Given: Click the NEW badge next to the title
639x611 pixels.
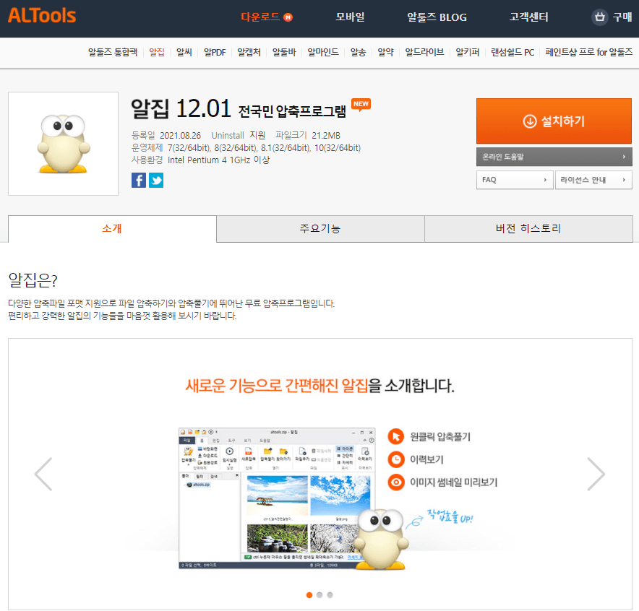Looking at the screenshot, I should click(361, 105).
